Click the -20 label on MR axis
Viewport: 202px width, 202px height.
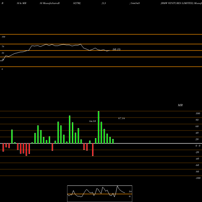[x=197, y=152]
